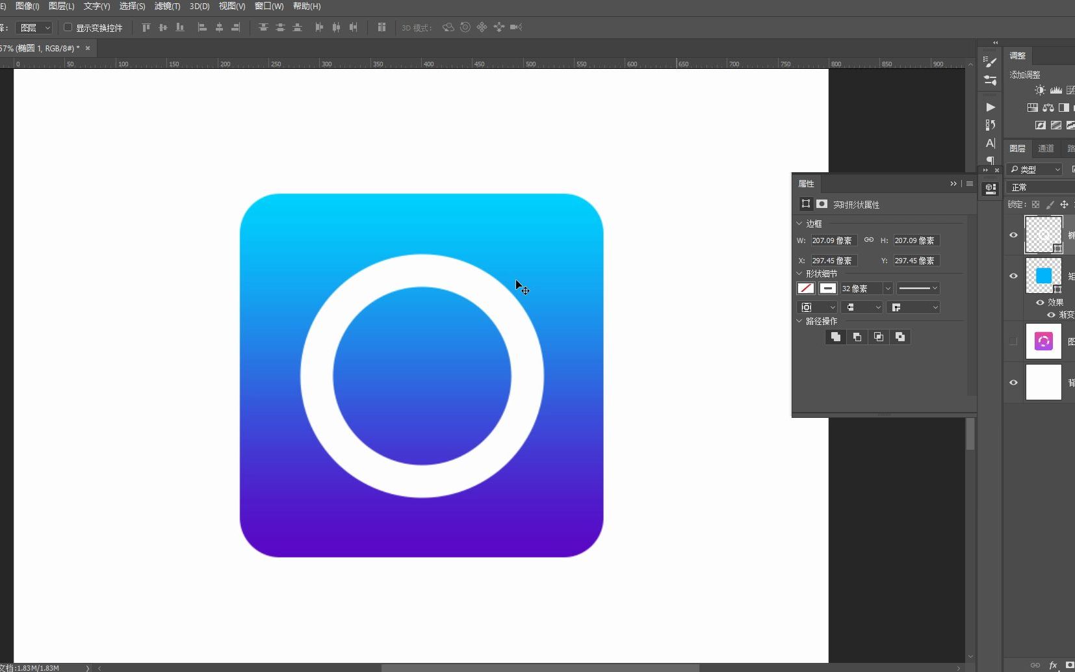Open the stroke line cap dropdown
Screen dimensions: 1075x672
pyautogui.click(x=862, y=307)
